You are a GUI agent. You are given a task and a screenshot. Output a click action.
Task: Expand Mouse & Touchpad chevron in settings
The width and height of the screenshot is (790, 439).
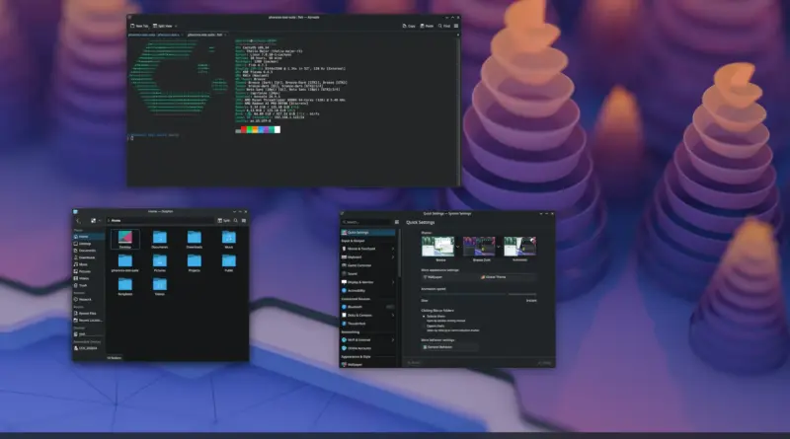tap(393, 249)
